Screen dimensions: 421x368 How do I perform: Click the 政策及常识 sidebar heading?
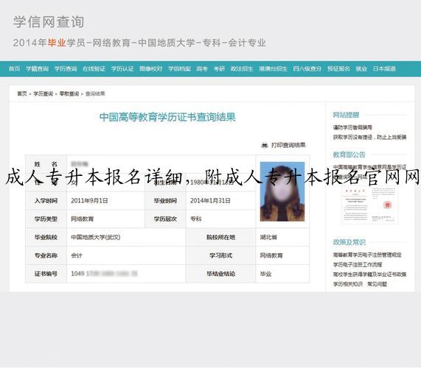tap(349, 242)
